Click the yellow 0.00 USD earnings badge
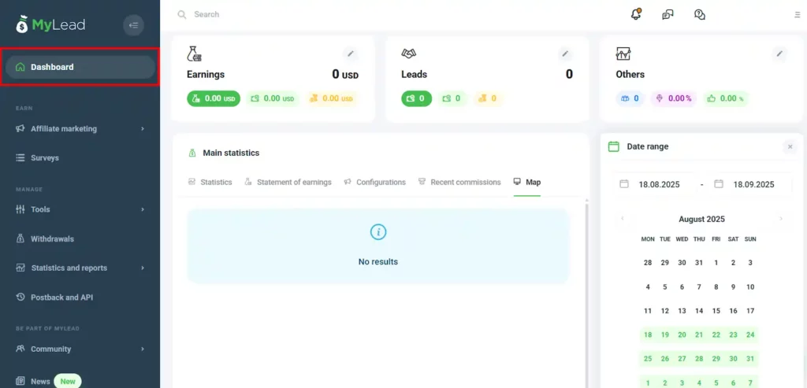 (331, 98)
